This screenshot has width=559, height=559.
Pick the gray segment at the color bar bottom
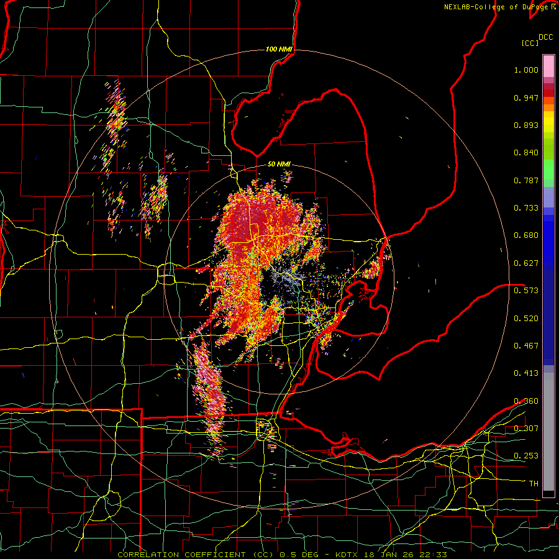[548, 432]
